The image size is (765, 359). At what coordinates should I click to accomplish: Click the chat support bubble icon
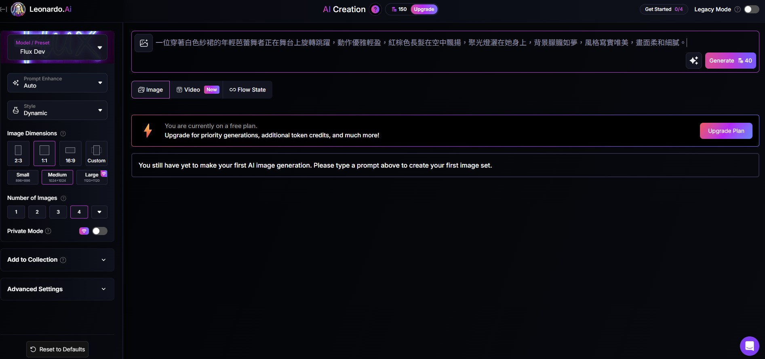coord(749,346)
